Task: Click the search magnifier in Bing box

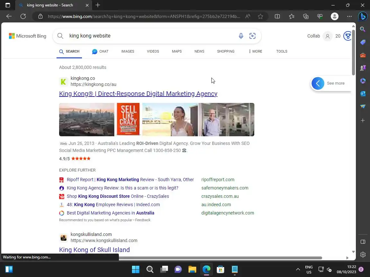Action: tap(60, 36)
